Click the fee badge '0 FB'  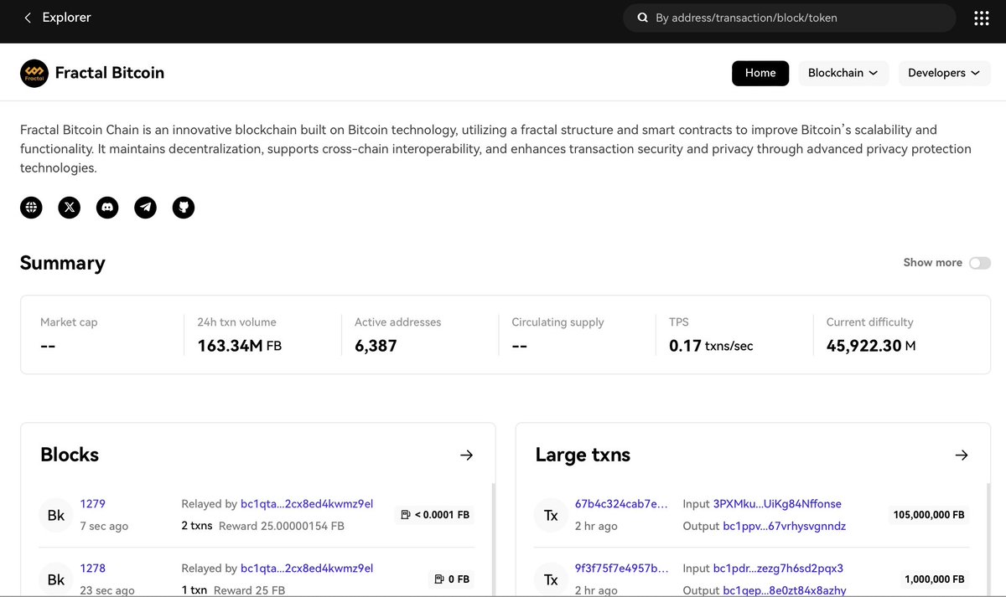(x=451, y=579)
